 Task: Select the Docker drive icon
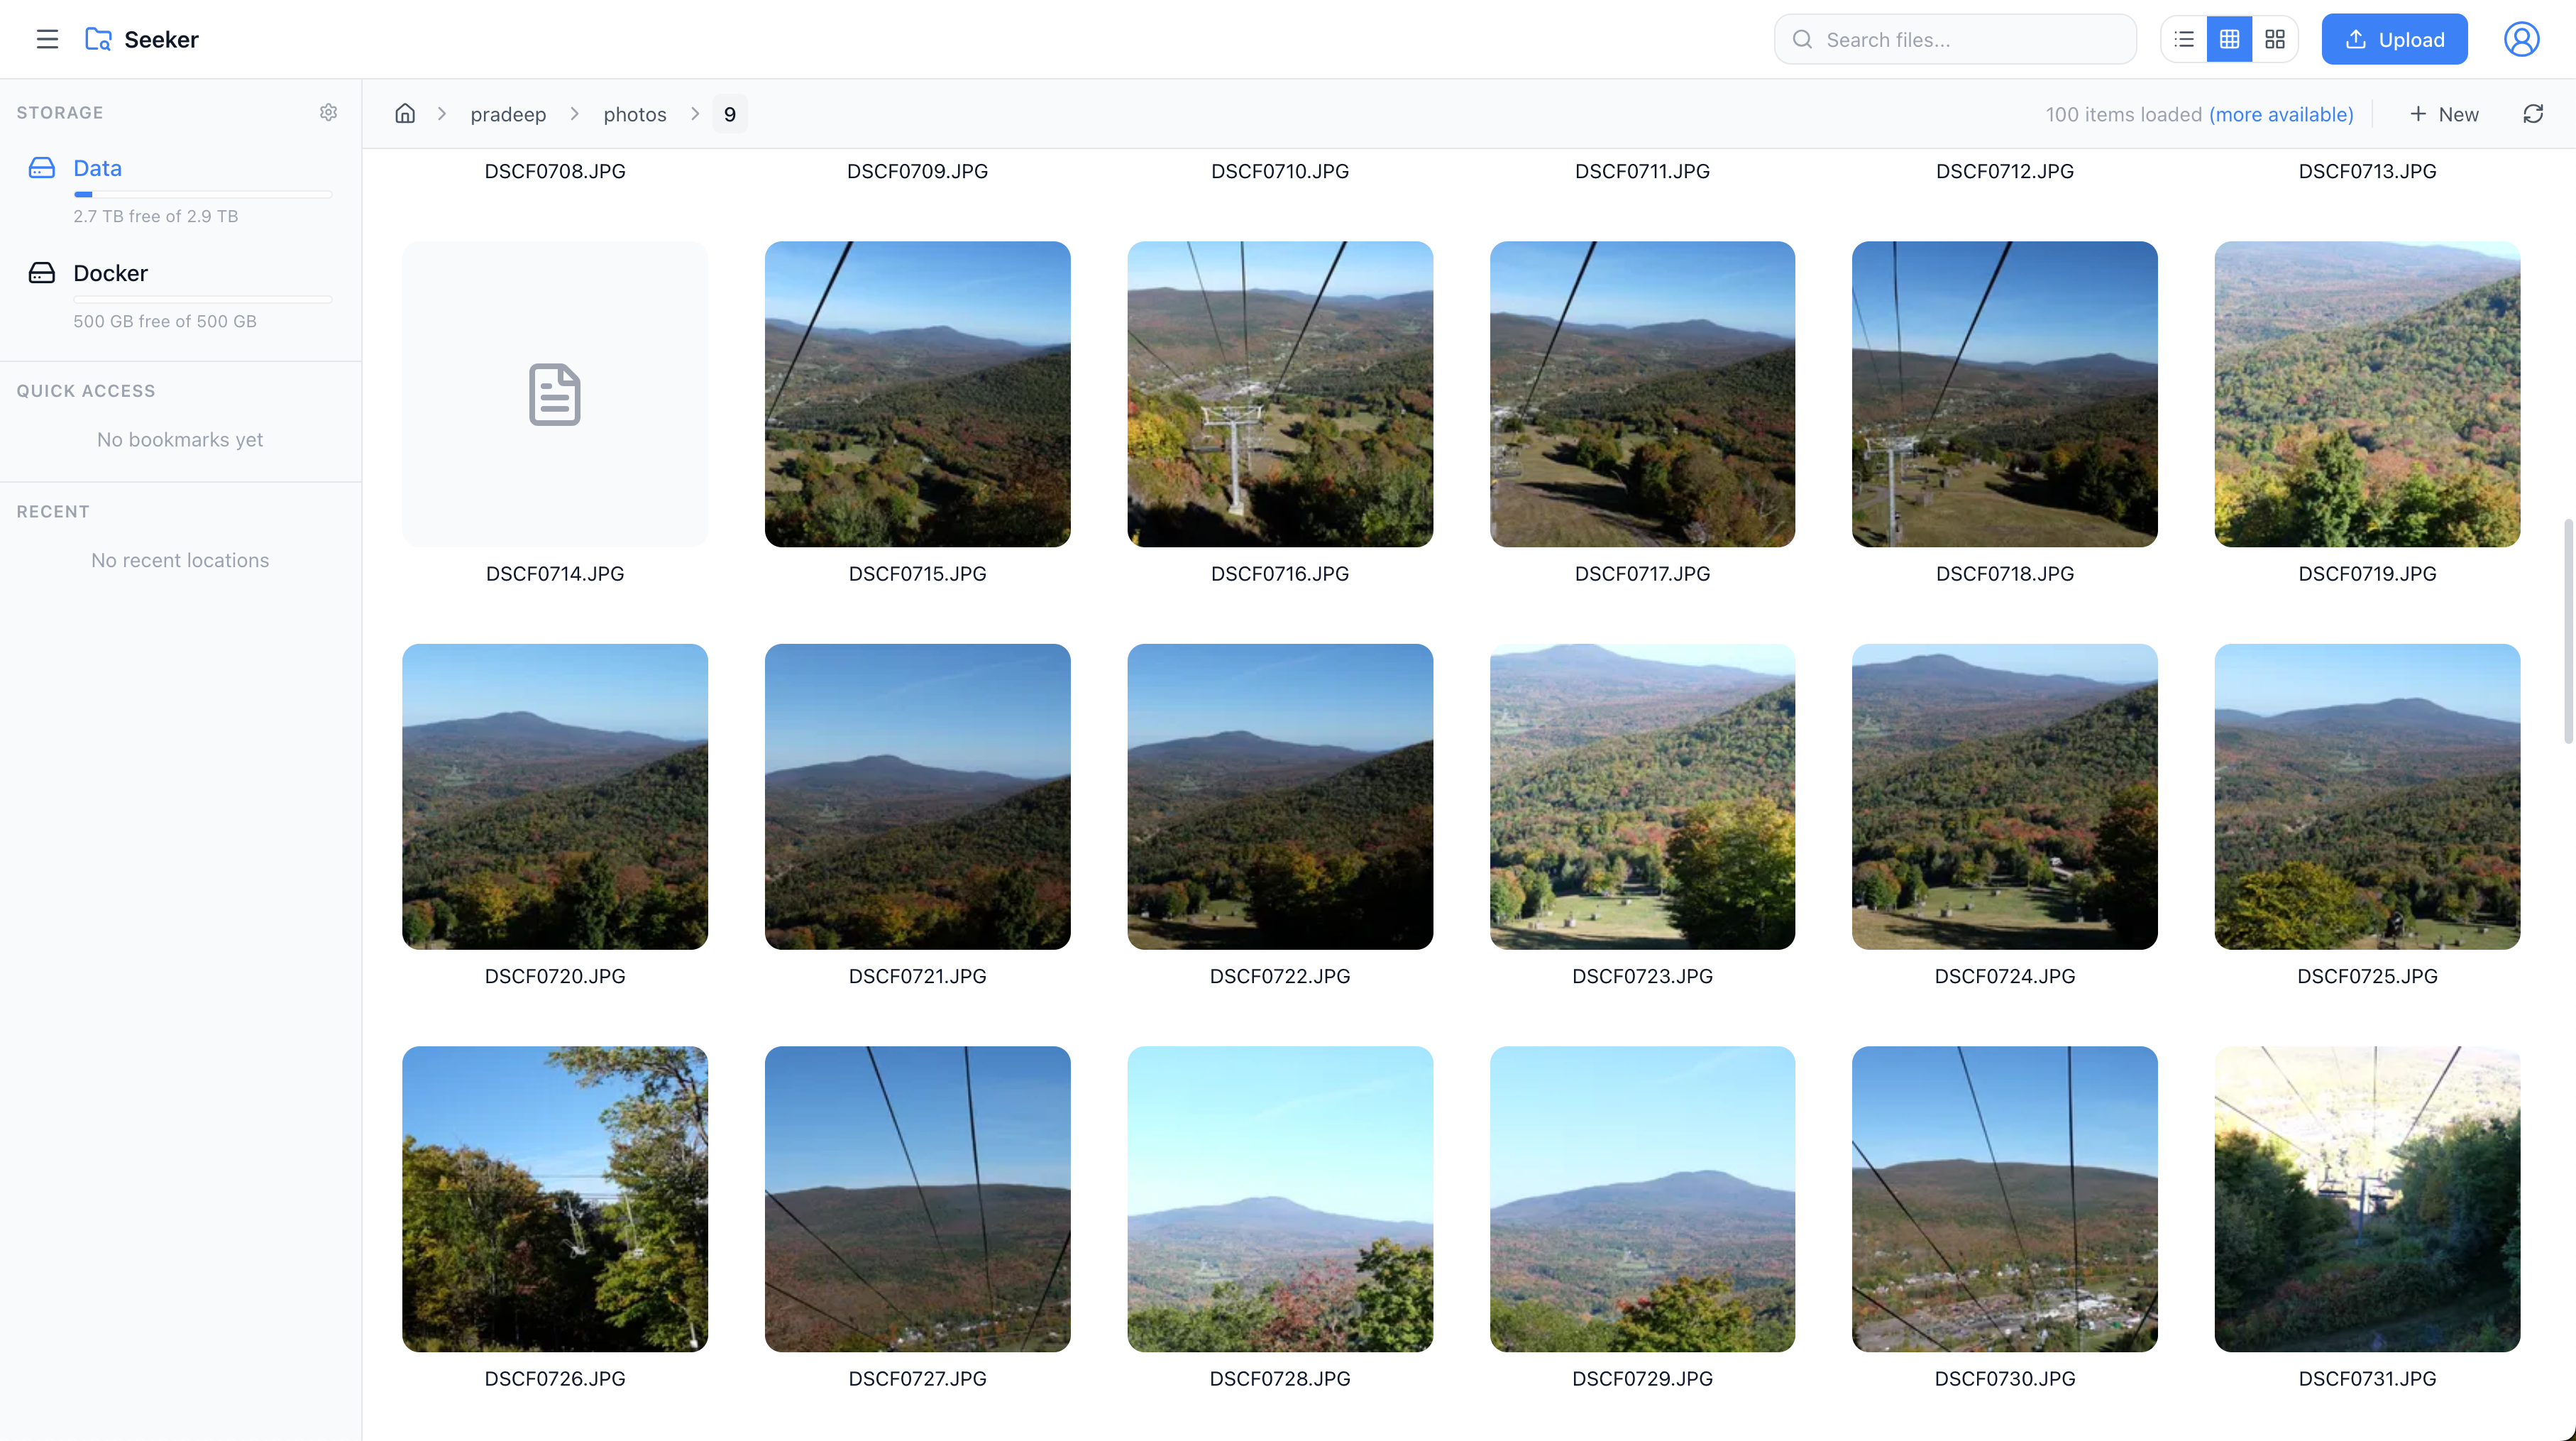[42, 273]
